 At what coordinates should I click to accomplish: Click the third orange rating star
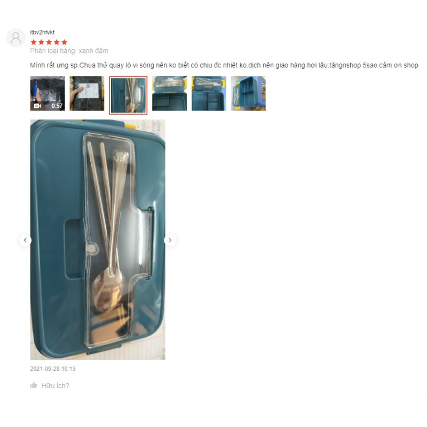tap(49, 42)
